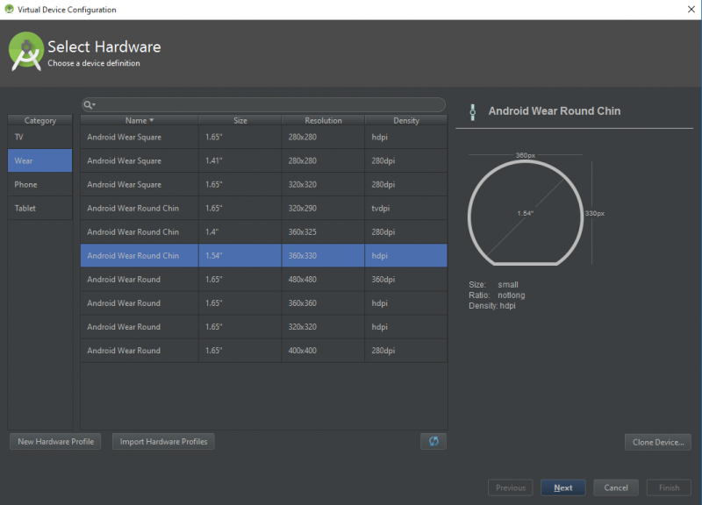
Task: Select Android Wear Round 480x480 row
Action: [x=263, y=280]
